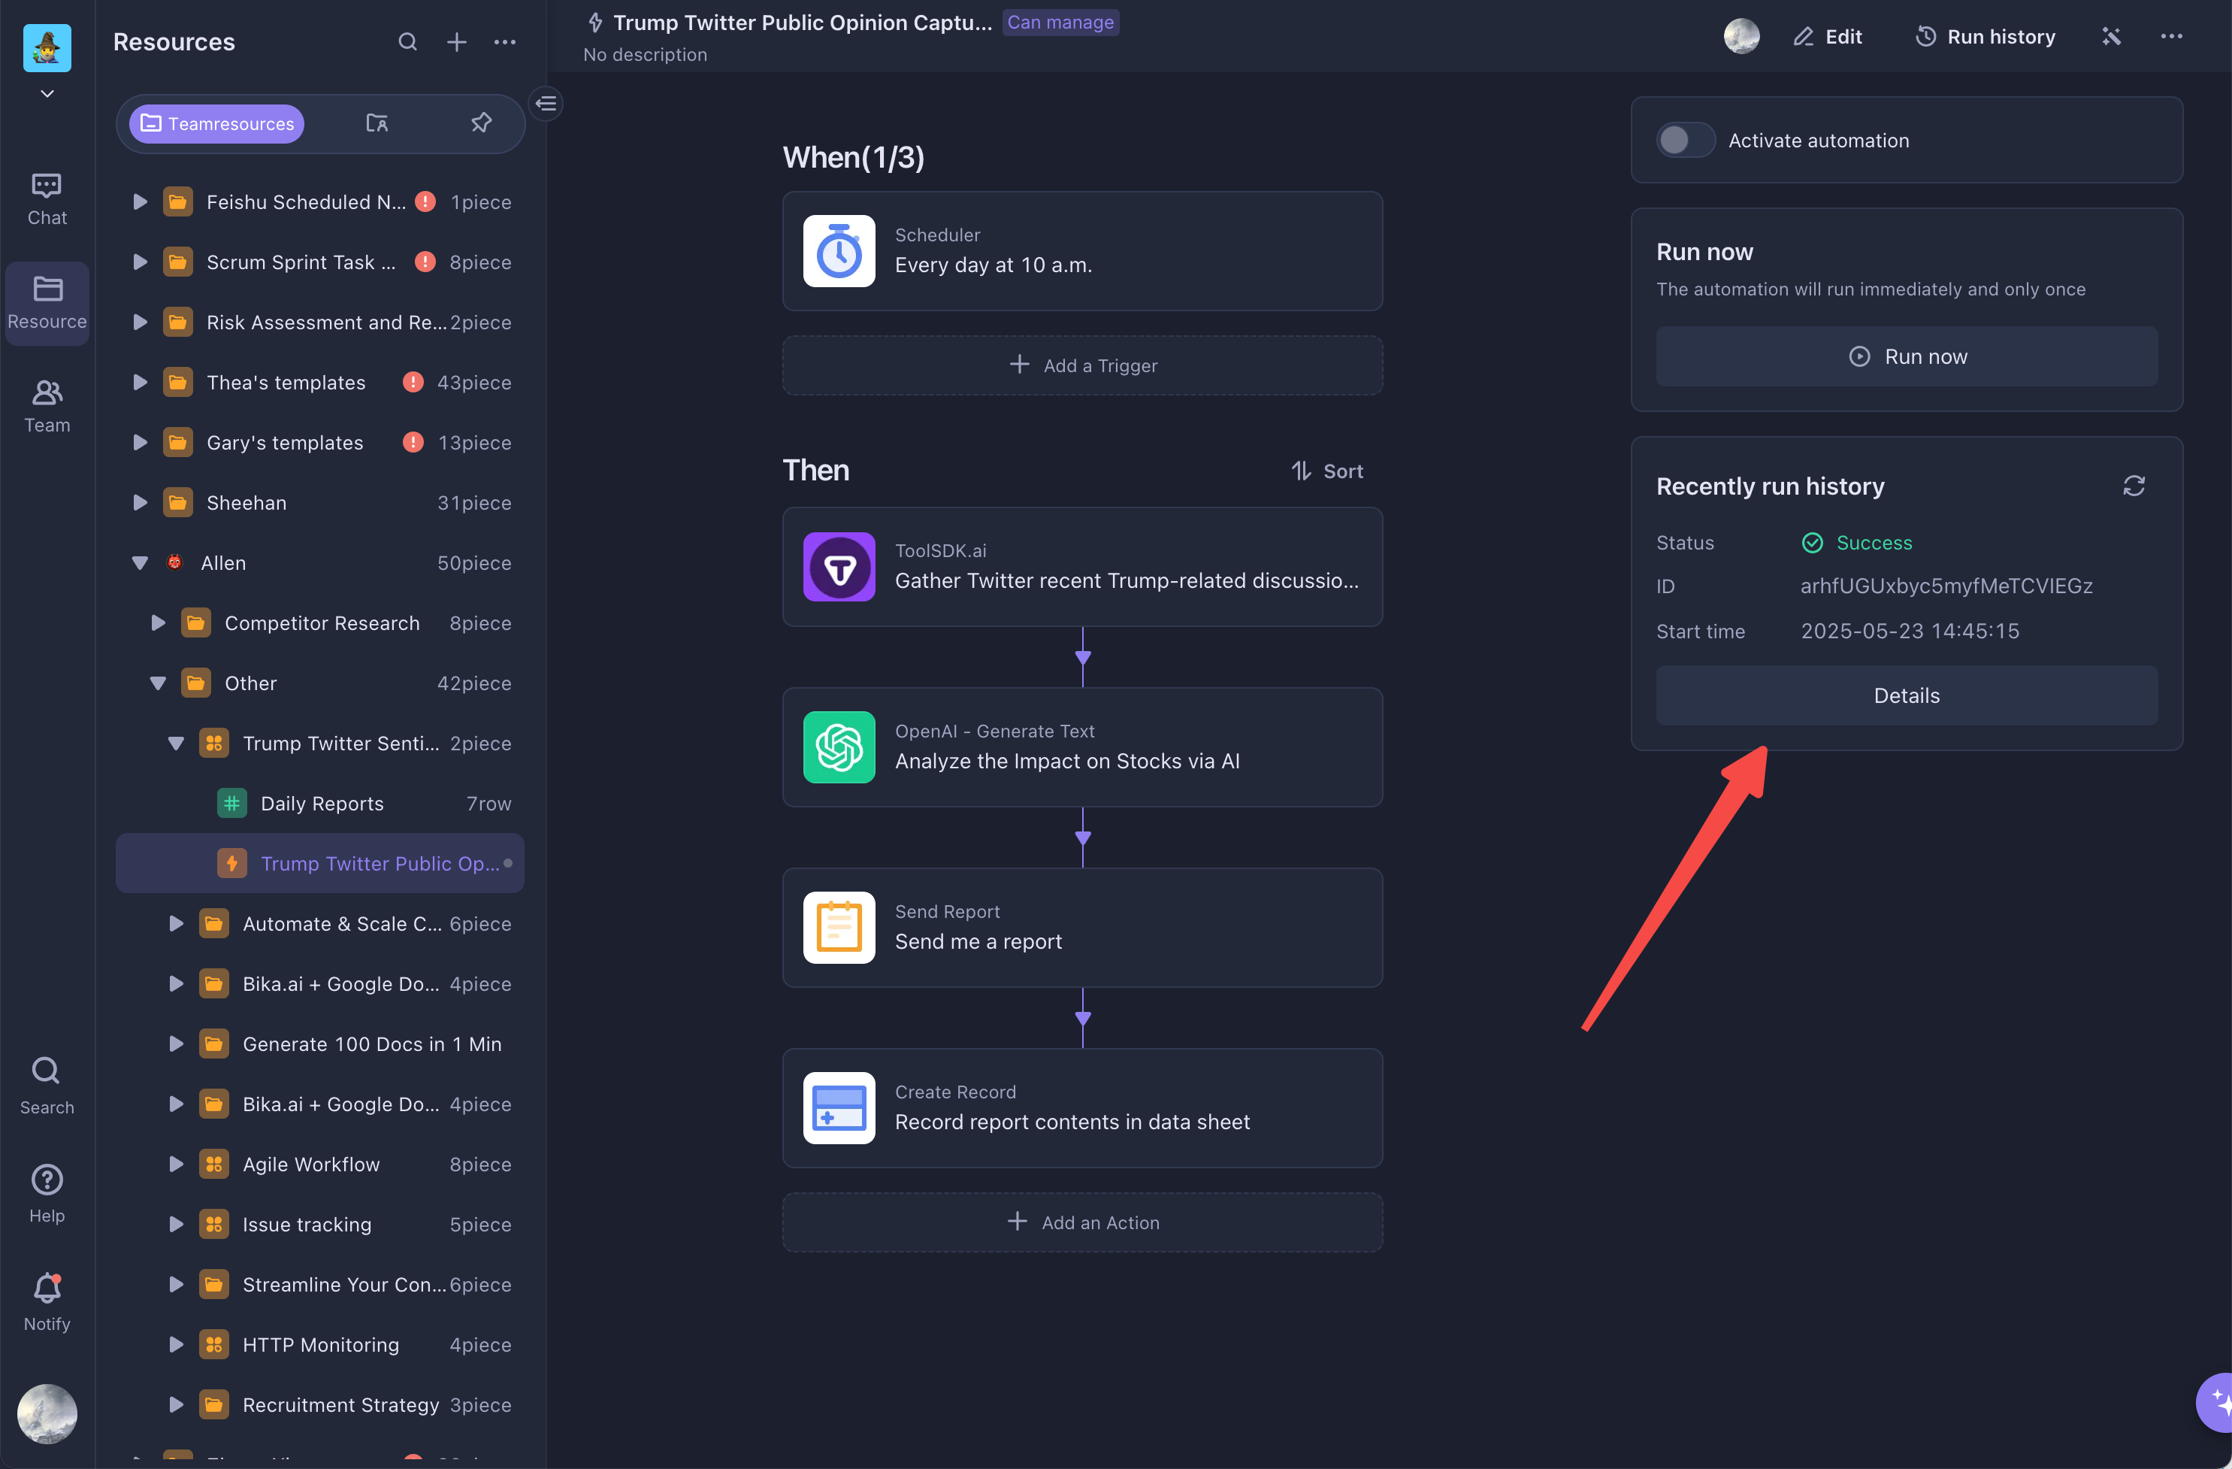Click the Success status label
Viewport: 2232px width, 1469px height.
coord(1873,543)
